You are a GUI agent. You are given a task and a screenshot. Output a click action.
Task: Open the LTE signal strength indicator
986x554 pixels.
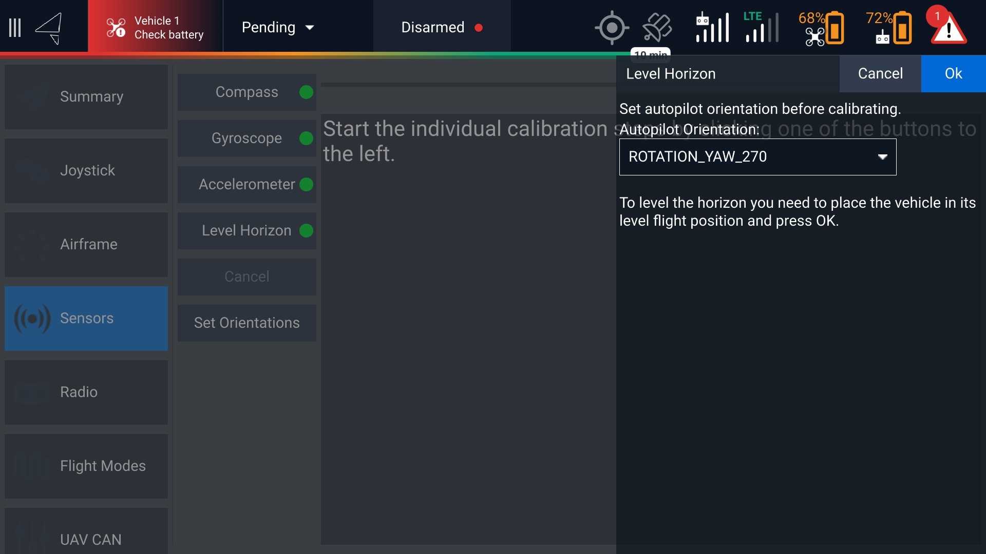(x=762, y=28)
